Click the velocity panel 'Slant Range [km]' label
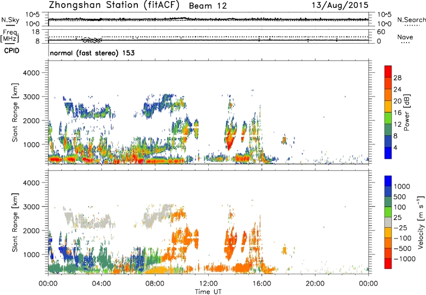The width and height of the screenshot is (426, 295). (15, 222)
